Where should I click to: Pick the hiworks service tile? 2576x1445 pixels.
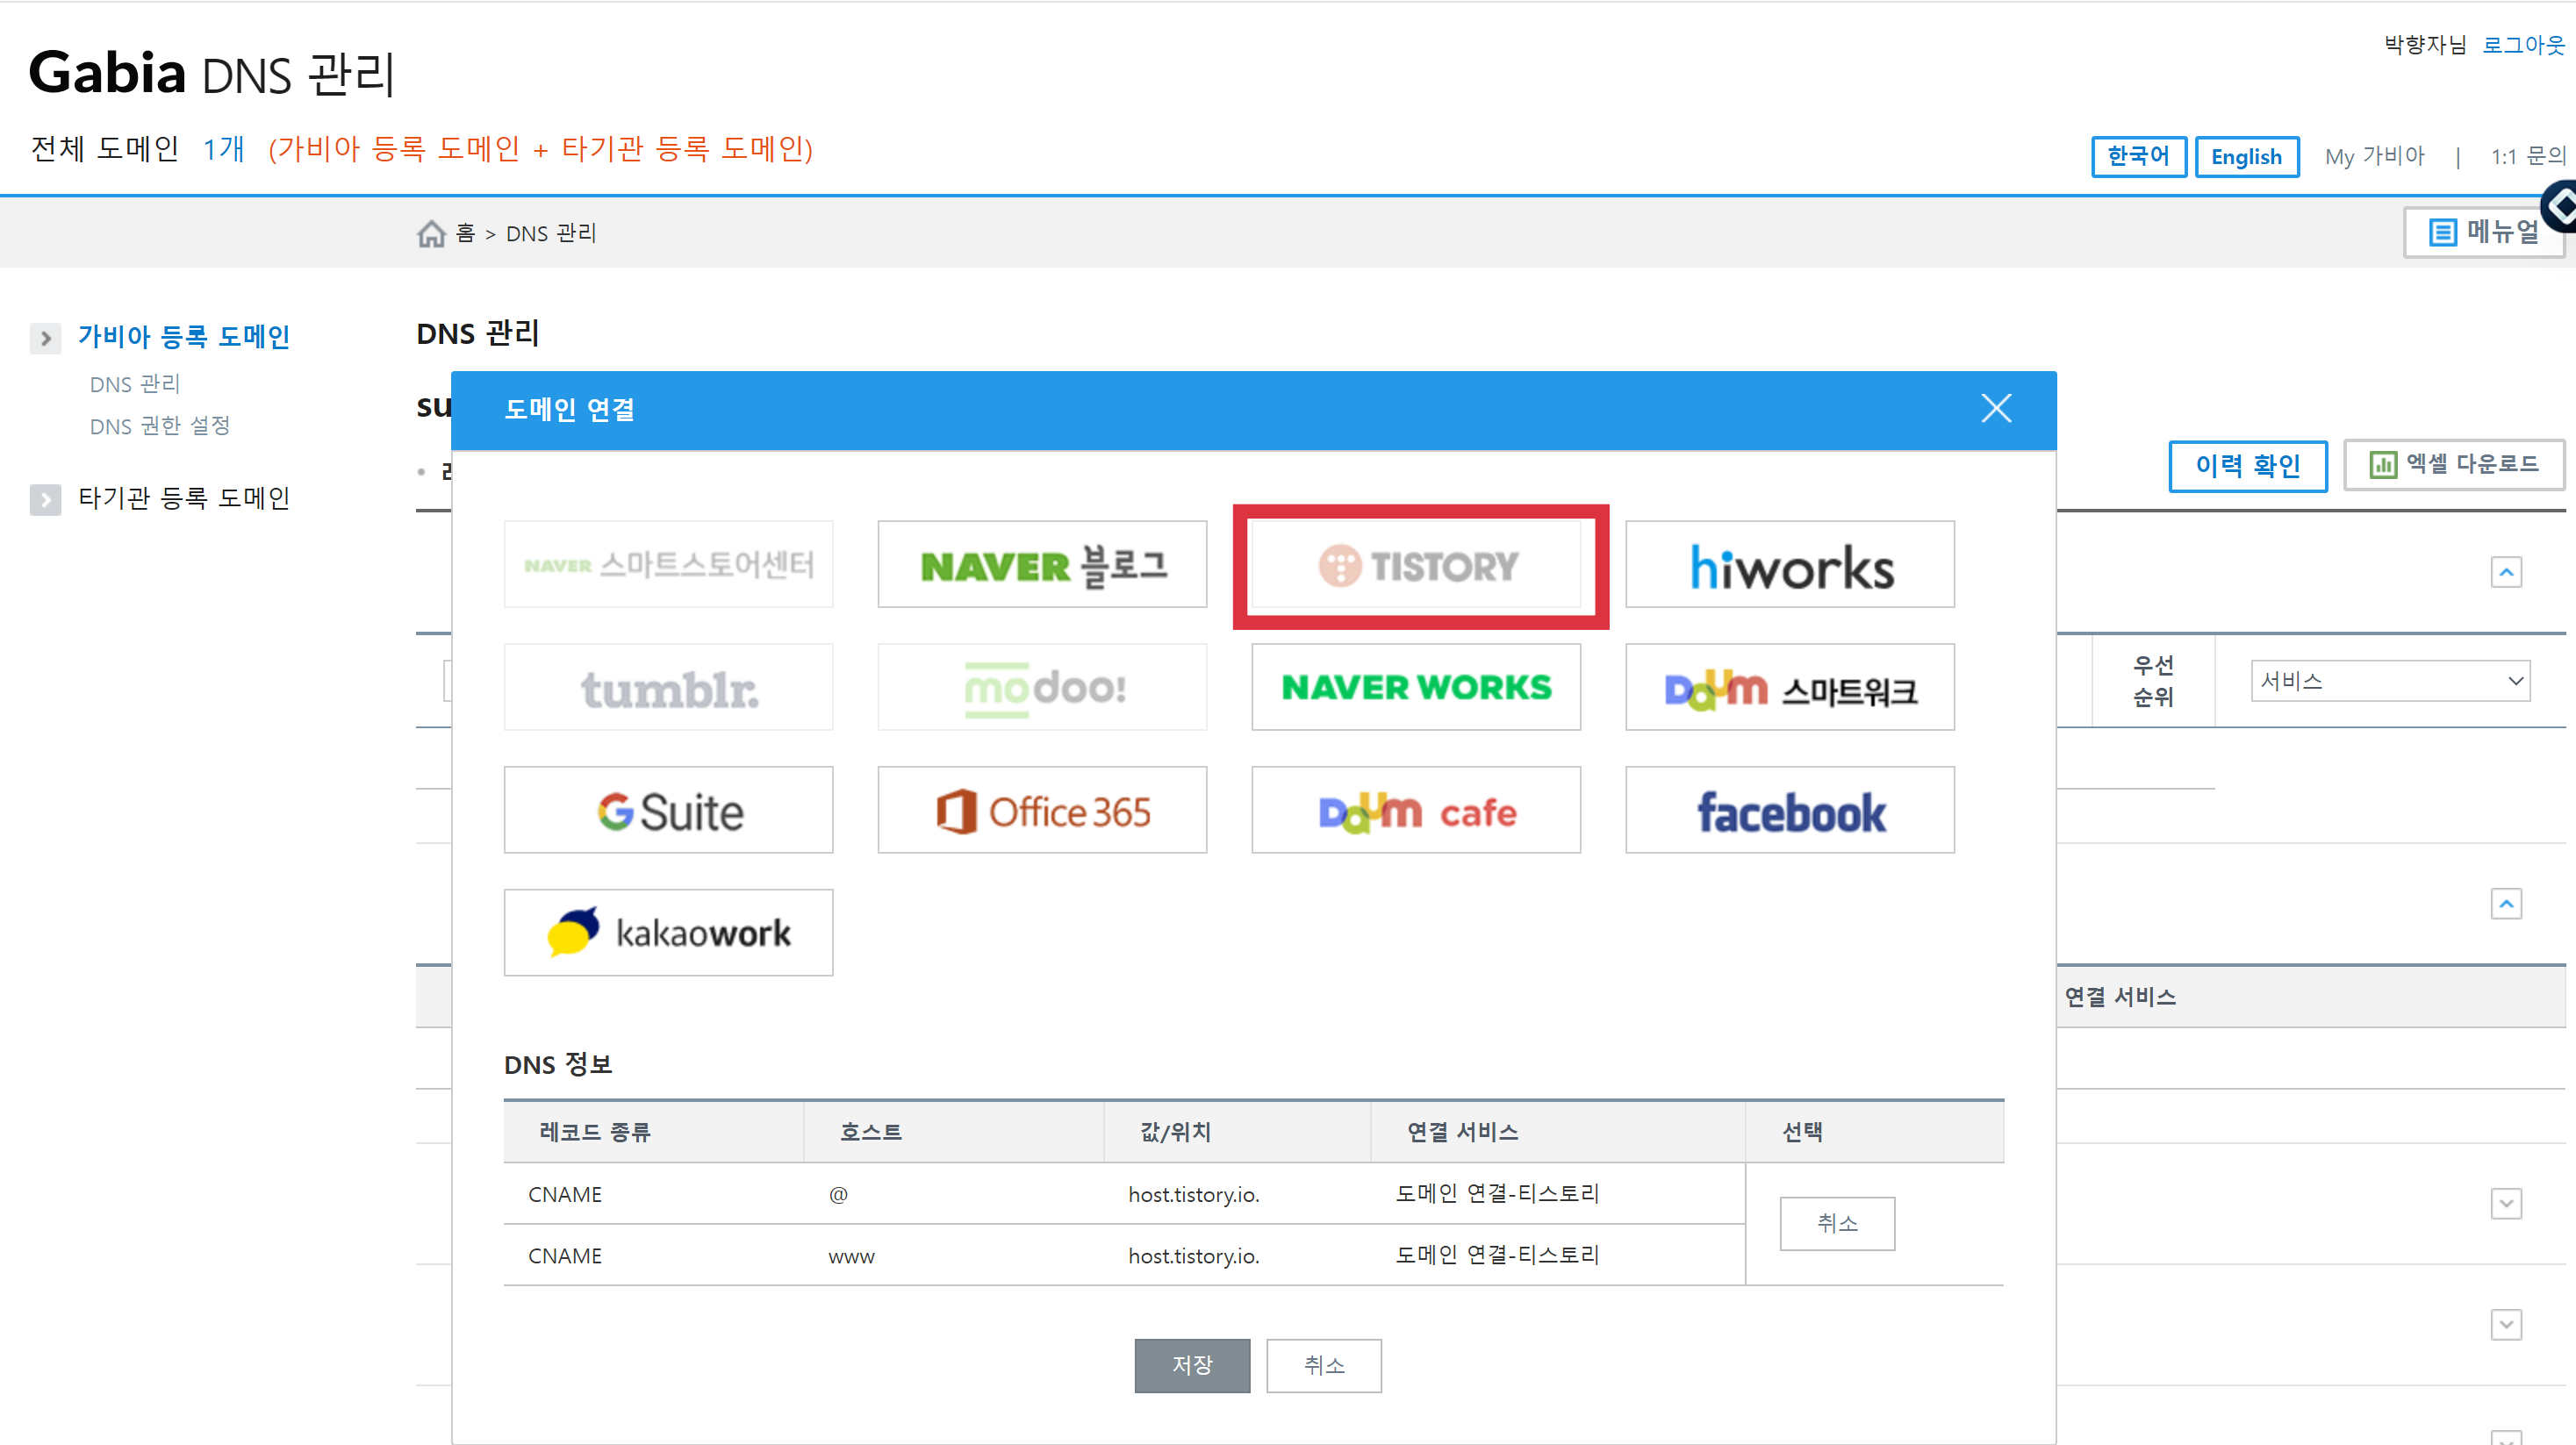(1789, 565)
